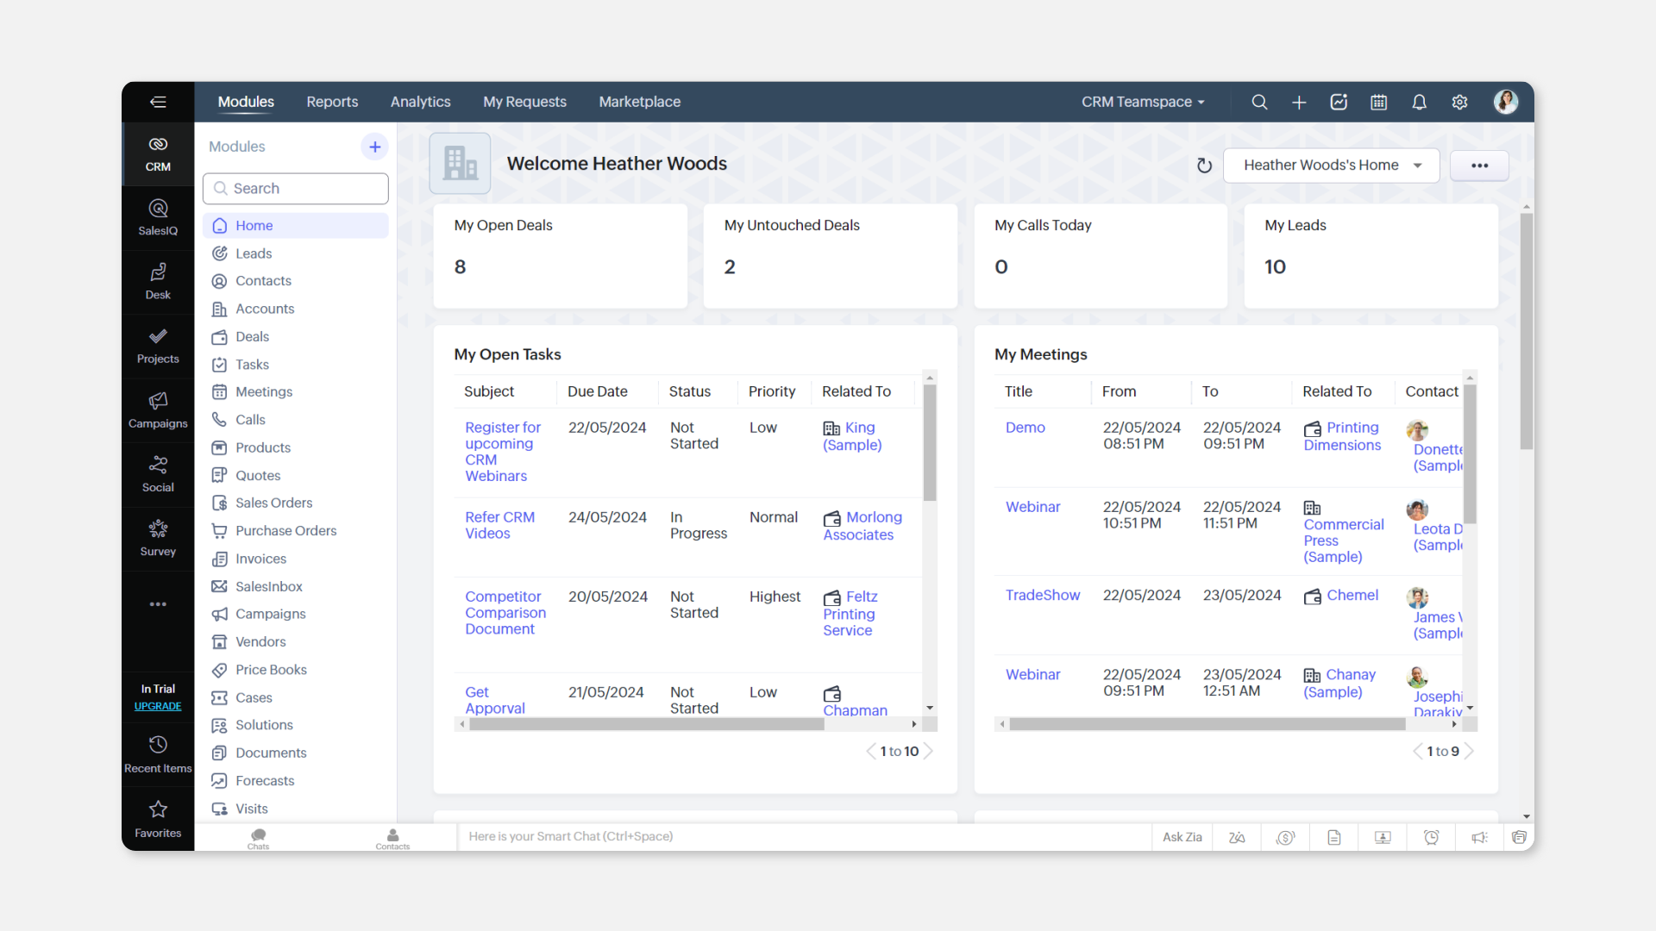Screen dimensions: 1656x931
Task: Click the plus create icon in the top bar
Action: (1299, 102)
